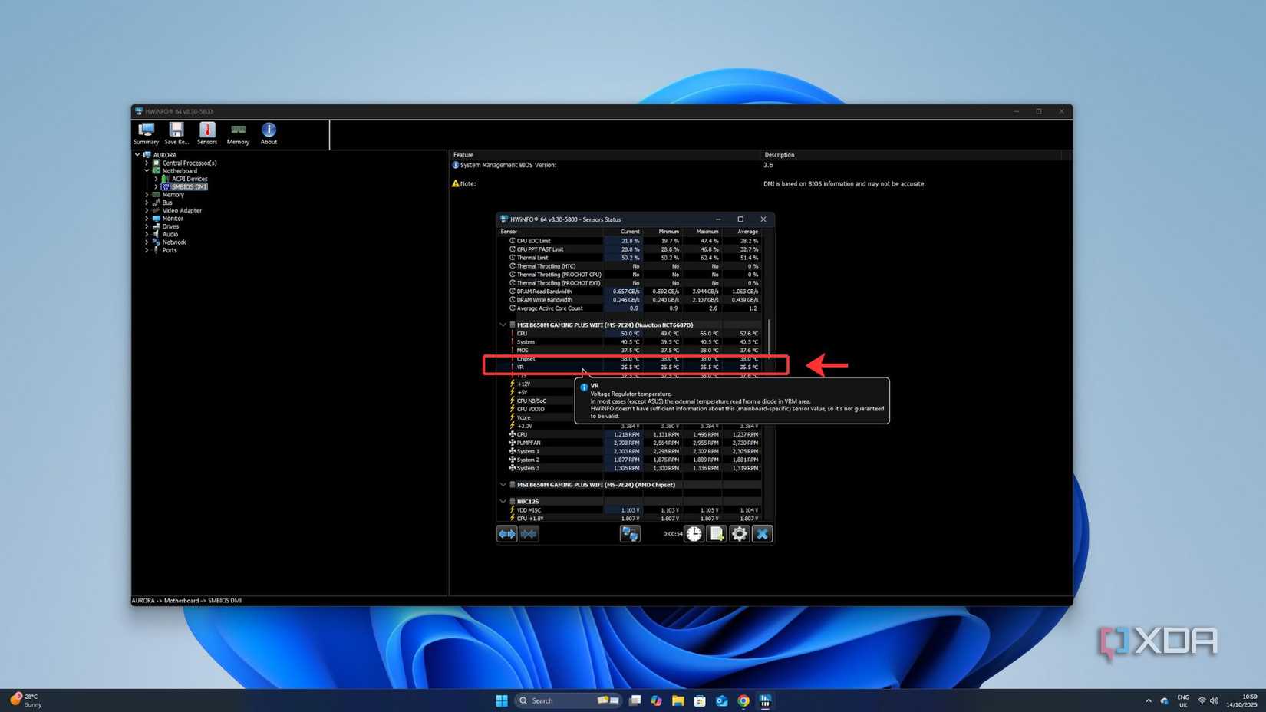Open the About information icon
Image resolution: width=1266 pixels, height=712 pixels.
(269, 133)
